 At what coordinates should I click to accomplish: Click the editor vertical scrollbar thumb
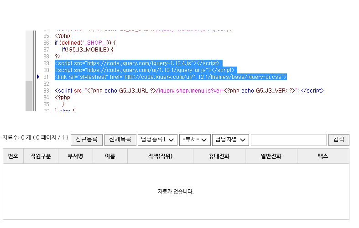pos(29,96)
